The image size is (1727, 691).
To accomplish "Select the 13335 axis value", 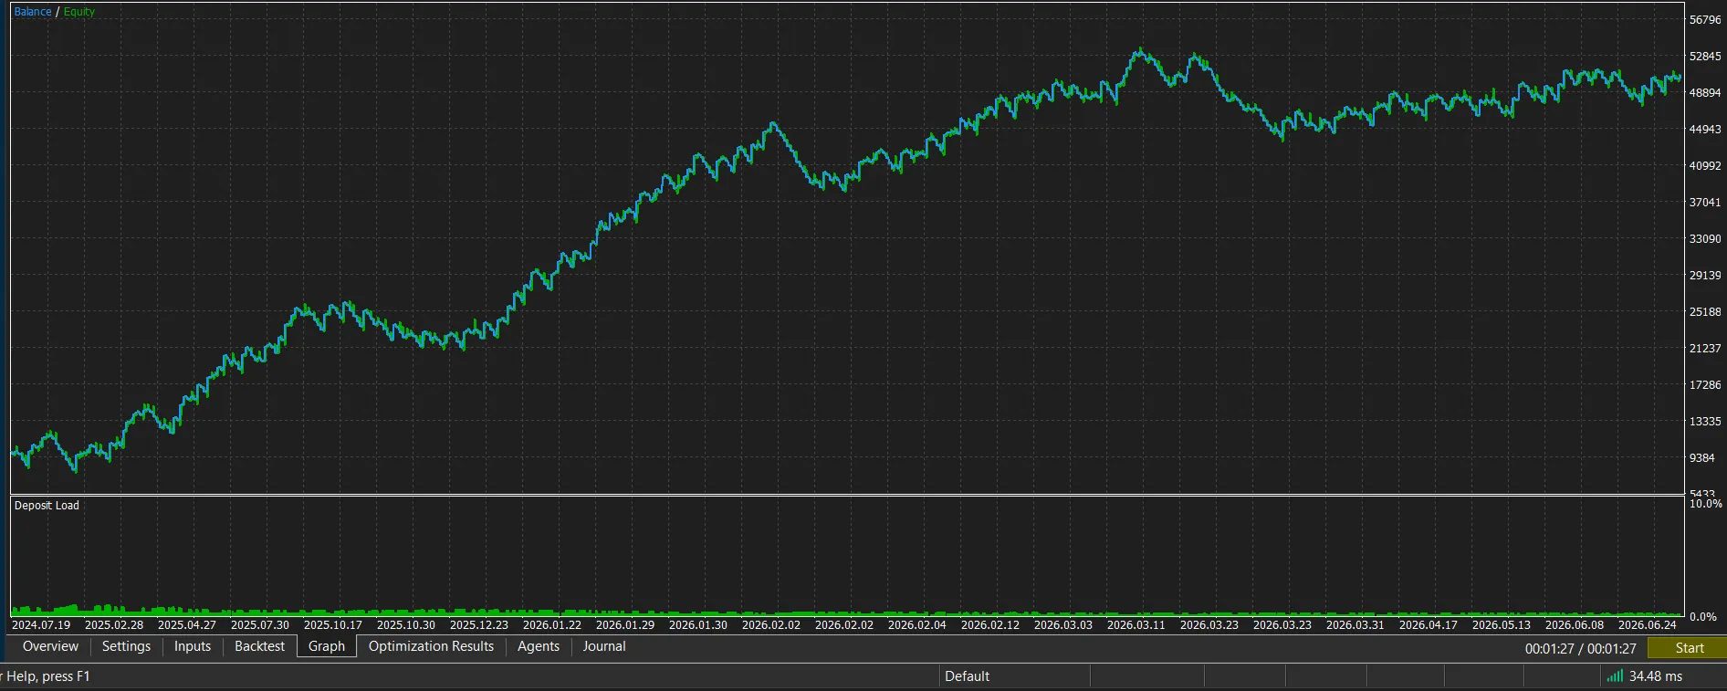I will pos(1705,422).
